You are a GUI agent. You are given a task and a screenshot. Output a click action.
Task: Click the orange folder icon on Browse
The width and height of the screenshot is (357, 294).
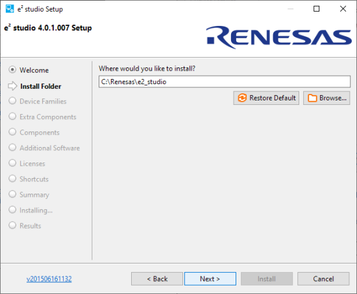click(x=312, y=98)
